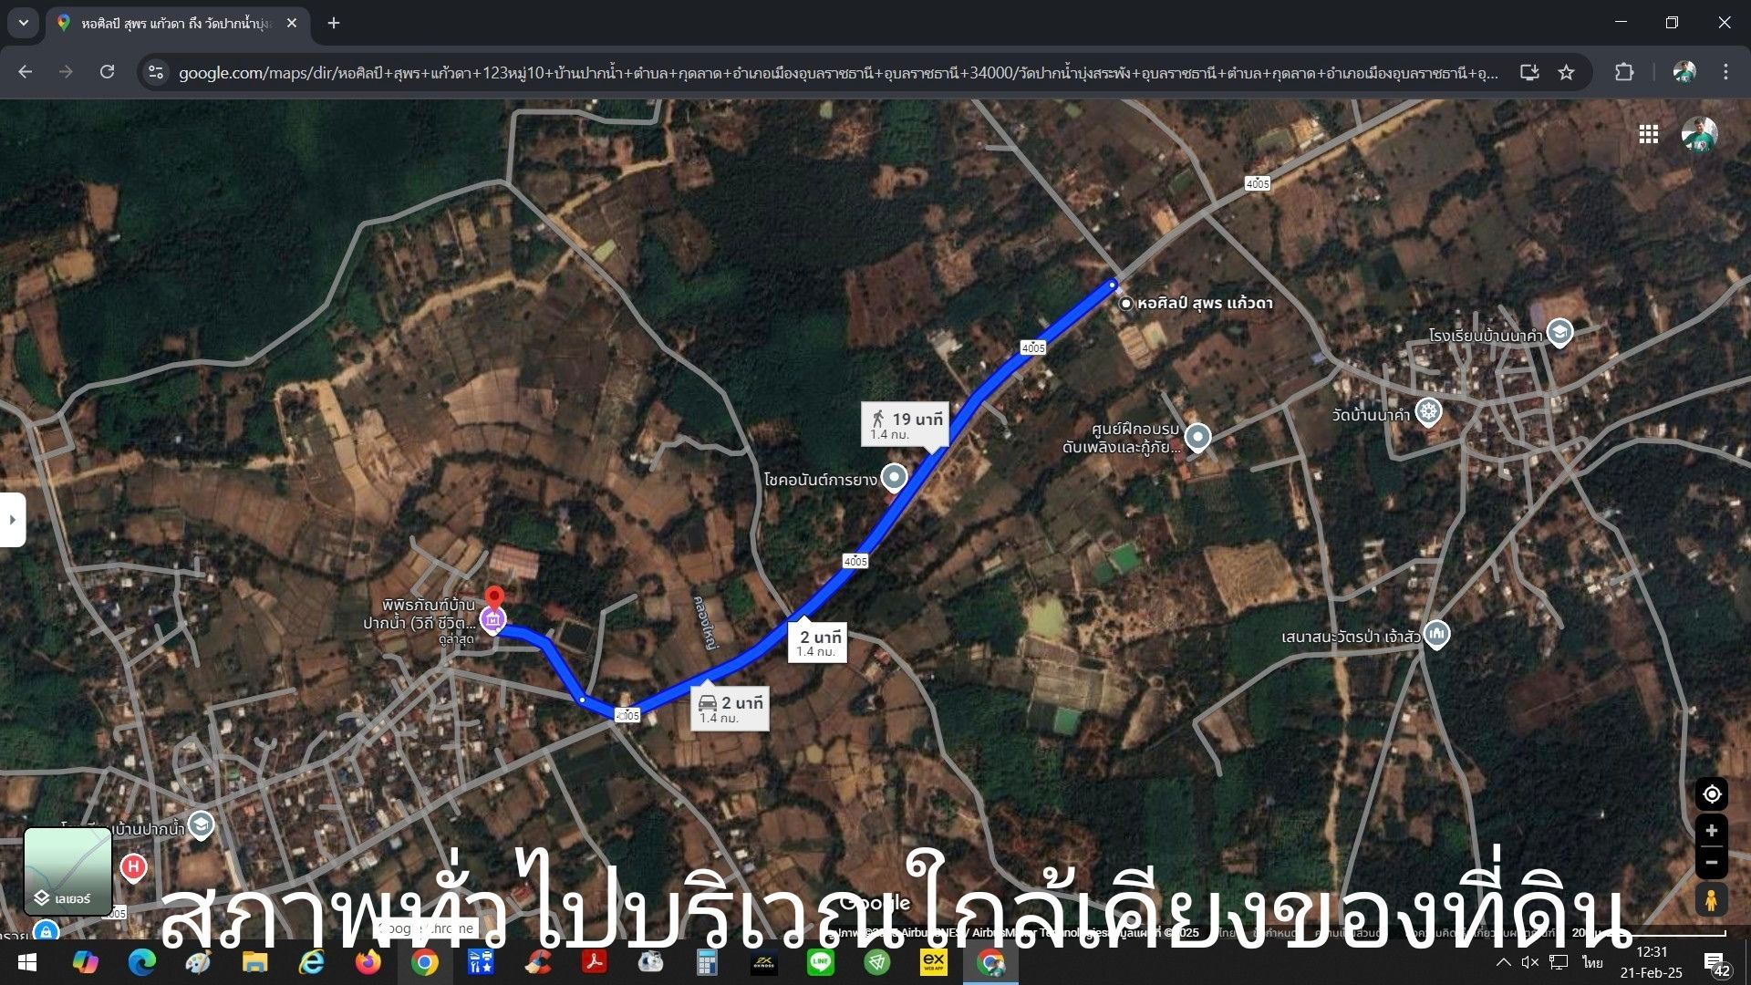
Task: Open Windows Start menu
Action: 27,963
